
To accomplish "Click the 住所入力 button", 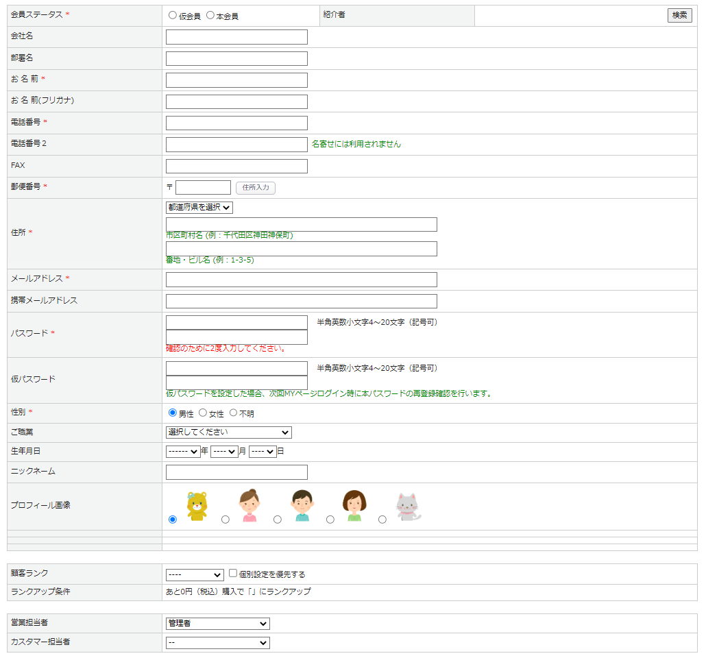I will click(x=255, y=187).
